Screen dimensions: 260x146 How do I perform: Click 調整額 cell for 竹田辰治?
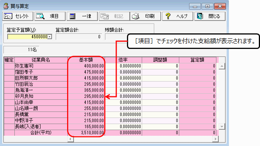pos(160,84)
